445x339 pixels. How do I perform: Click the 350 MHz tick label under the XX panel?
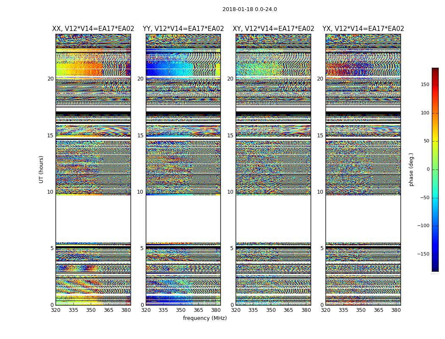91,310
